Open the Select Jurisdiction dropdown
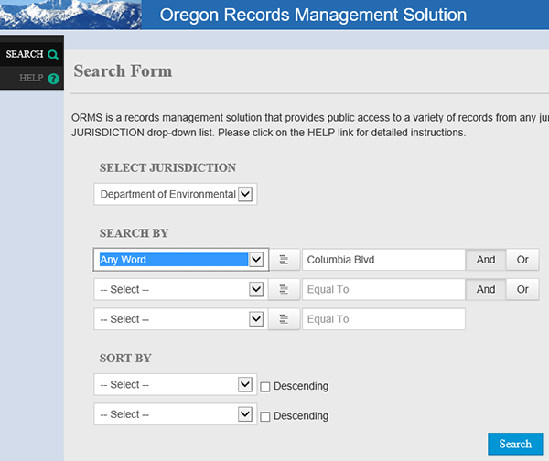Image resolution: width=549 pixels, height=461 pixels. pyautogui.click(x=176, y=194)
